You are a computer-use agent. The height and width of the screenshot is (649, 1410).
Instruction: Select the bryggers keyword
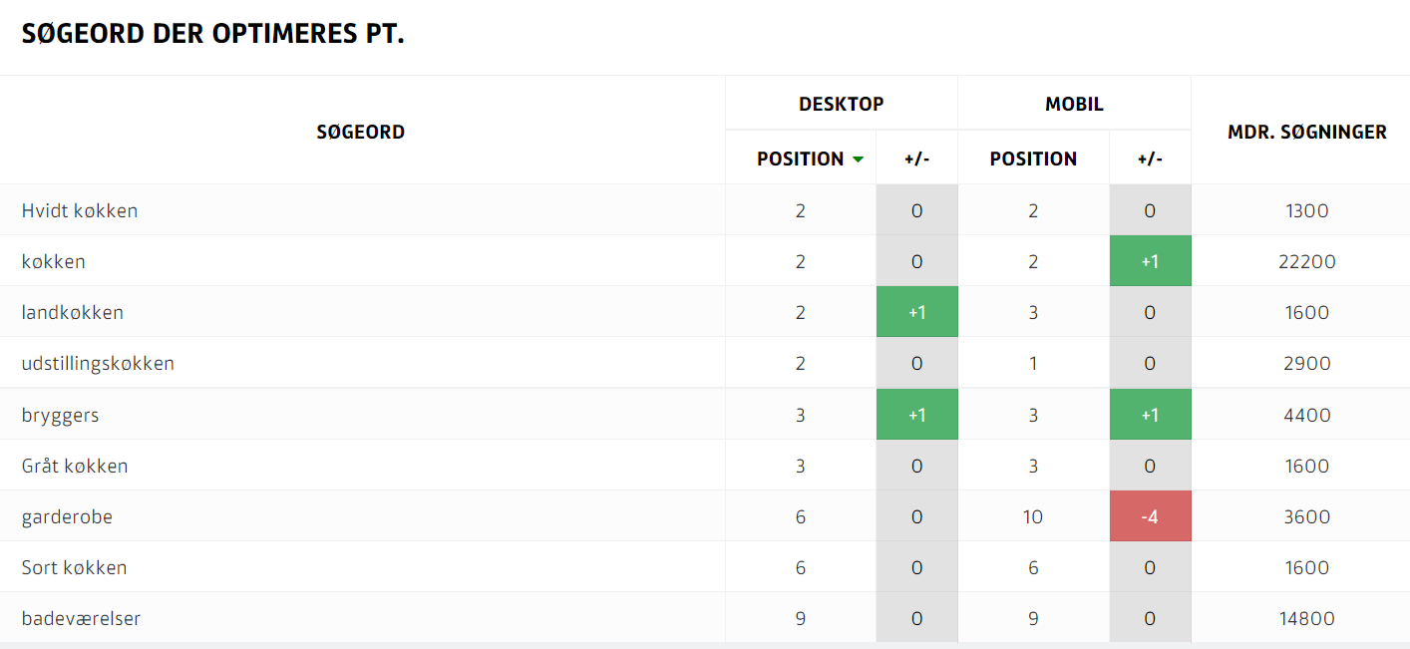[x=60, y=415]
